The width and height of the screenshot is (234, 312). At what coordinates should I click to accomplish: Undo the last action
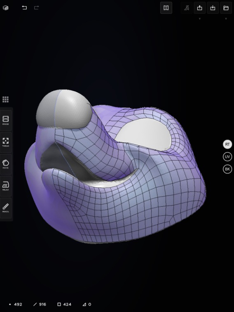(x=24, y=7)
